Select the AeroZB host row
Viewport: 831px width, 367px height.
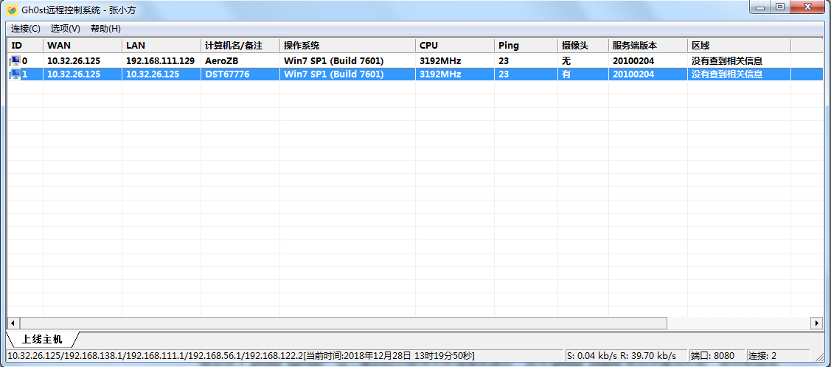pyautogui.click(x=415, y=61)
